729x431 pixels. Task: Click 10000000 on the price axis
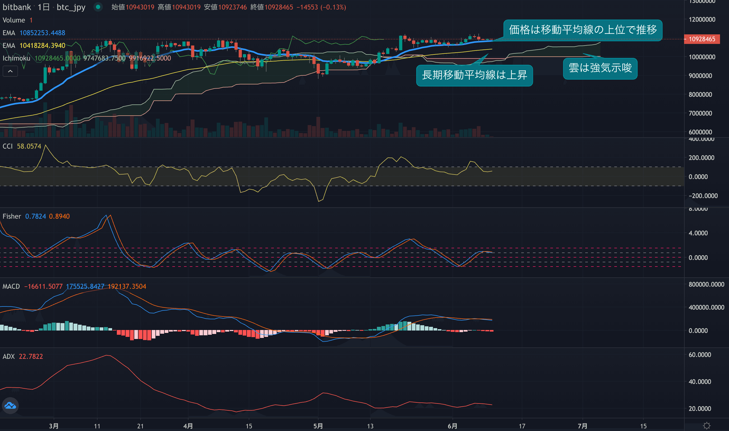tap(702, 57)
